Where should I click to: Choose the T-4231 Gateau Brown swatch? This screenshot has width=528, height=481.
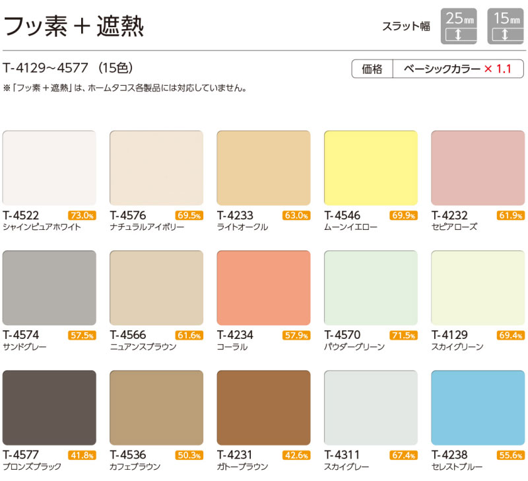tap(263, 407)
